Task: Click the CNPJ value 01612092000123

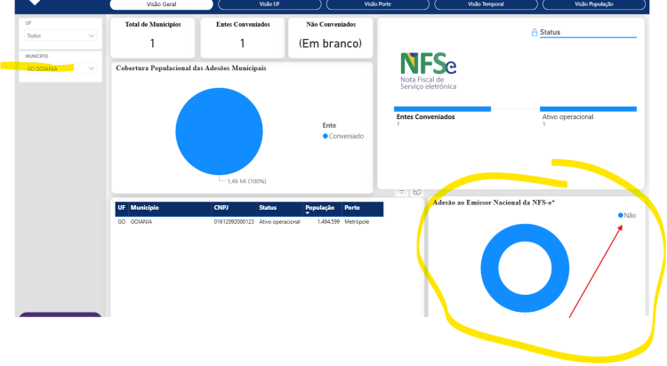Action: click(x=234, y=222)
